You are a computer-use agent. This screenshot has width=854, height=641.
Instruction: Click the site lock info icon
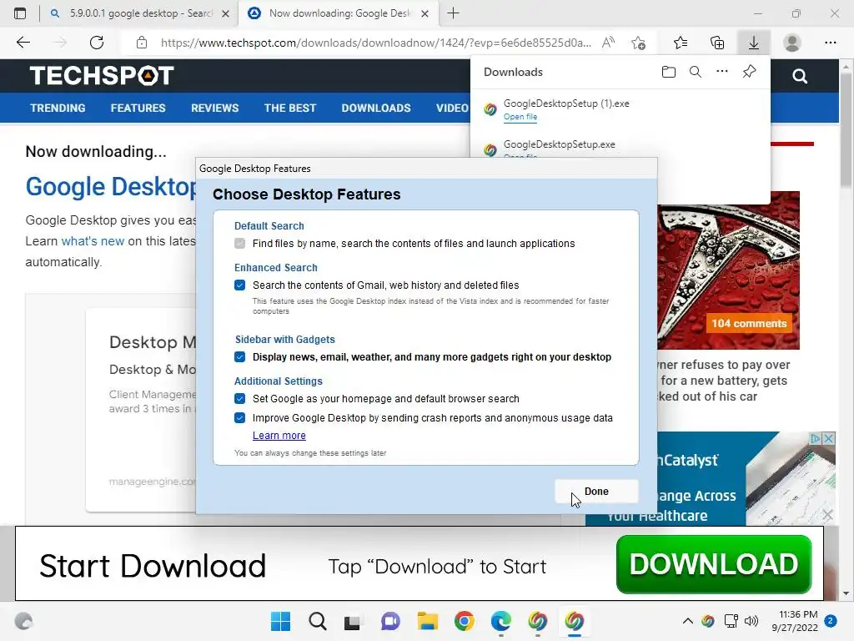coord(142,43)
